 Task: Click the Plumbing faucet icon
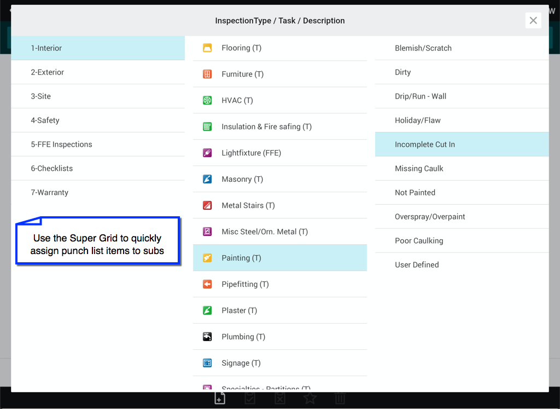click(207, 337)
